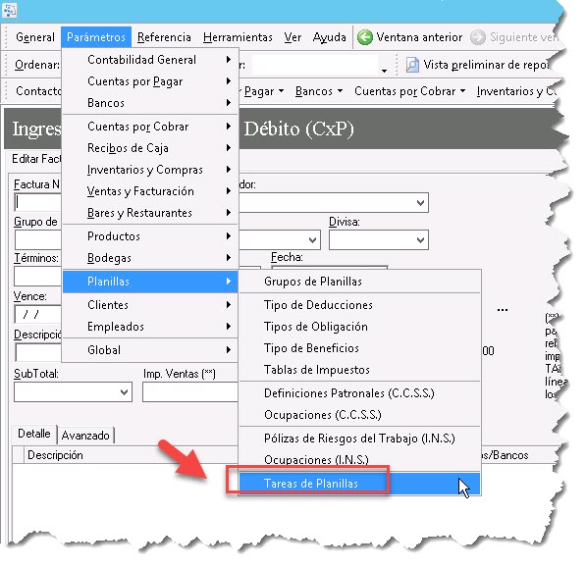Screen dimensions: 586x568
Task: Switch to the Detalle tab
Action: (34, 434)
